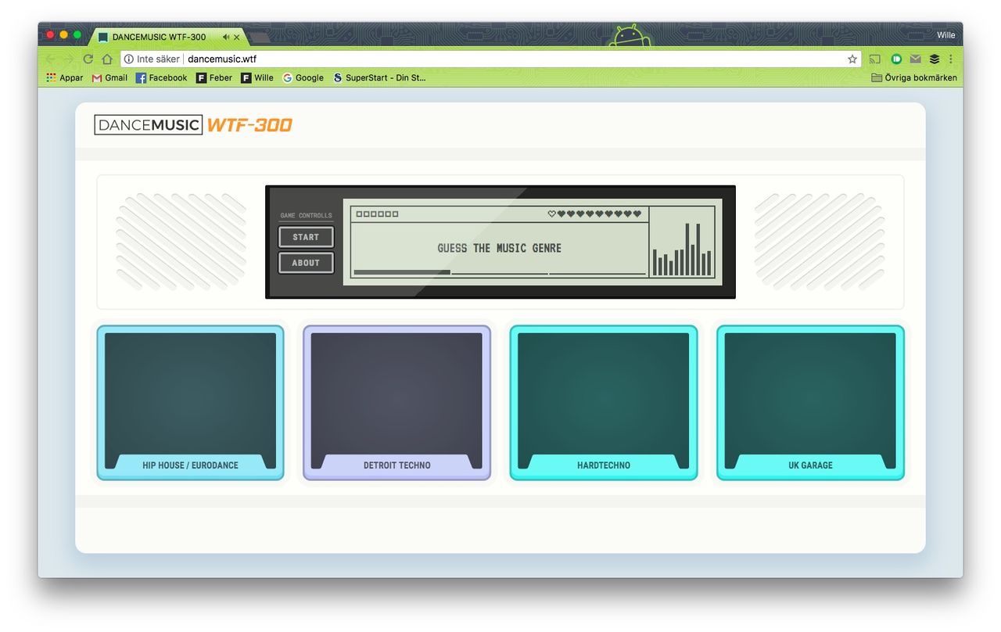Expand the Övriga bokmärken folder
The width and height of the screenshot is (1001, 632).
click(x=914, y=77)
